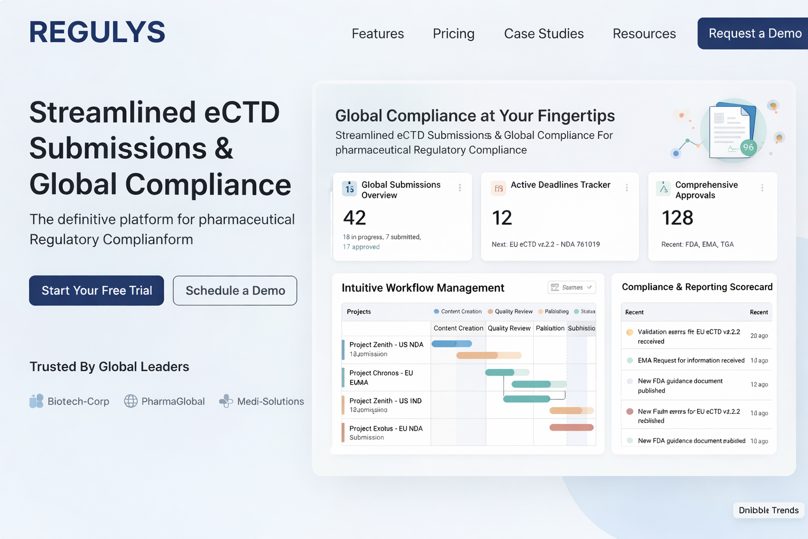Click the Active Deadlines Tracker icon
808x539 pixels.
click(x=499, y=188)
